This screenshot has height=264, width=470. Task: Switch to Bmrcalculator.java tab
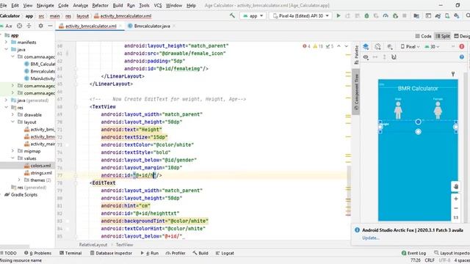[x=152, y=26]
